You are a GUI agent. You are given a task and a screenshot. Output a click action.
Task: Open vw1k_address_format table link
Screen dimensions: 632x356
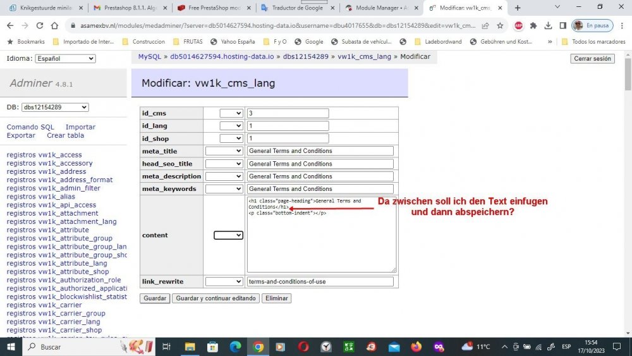pyautogui.click(x=75, y=180)
